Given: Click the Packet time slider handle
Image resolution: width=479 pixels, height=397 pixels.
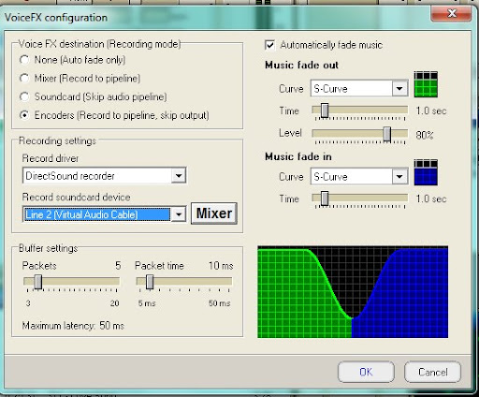Looking at the screenshot, I should [150, 282].
